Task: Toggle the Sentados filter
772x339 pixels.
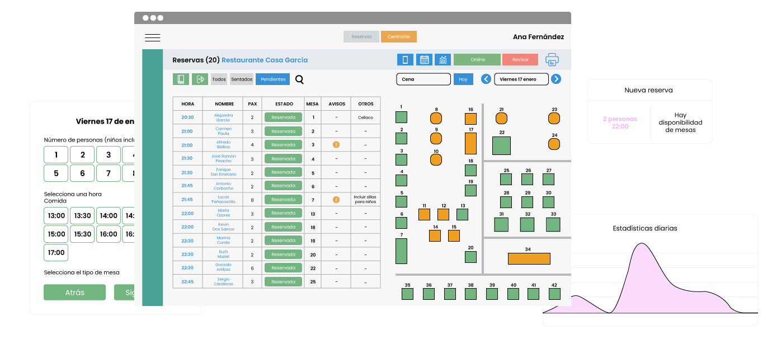Action: click(242, 79)
